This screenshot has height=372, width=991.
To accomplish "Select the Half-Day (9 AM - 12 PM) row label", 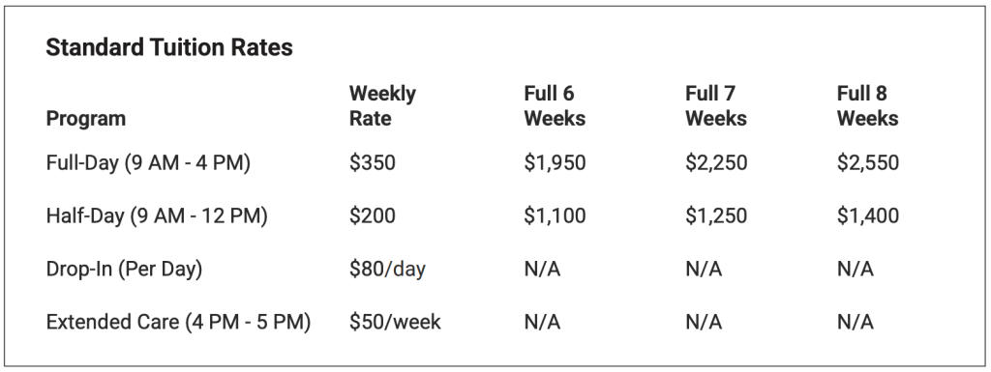I will click(157, 216).
